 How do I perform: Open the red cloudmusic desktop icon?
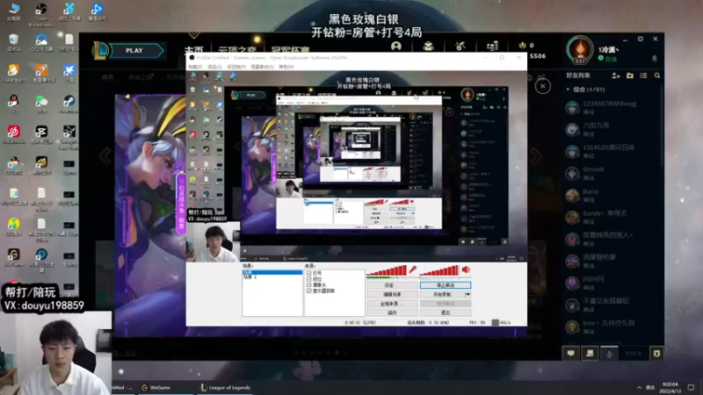(13, 134)
